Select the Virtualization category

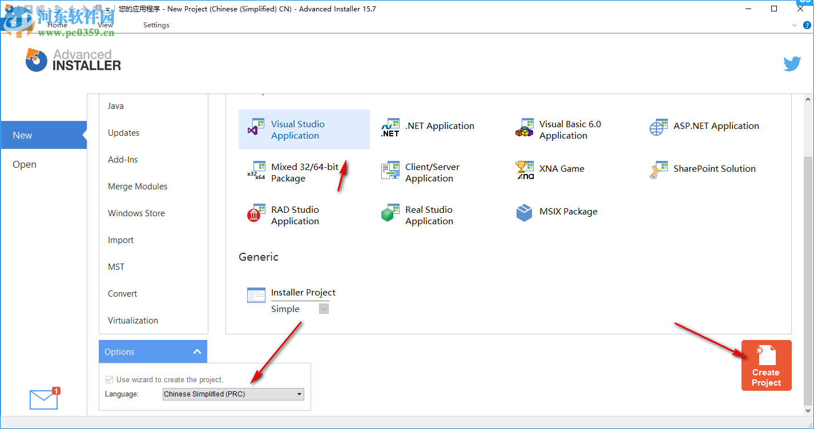pyautogui.click(x=133, y=321)
